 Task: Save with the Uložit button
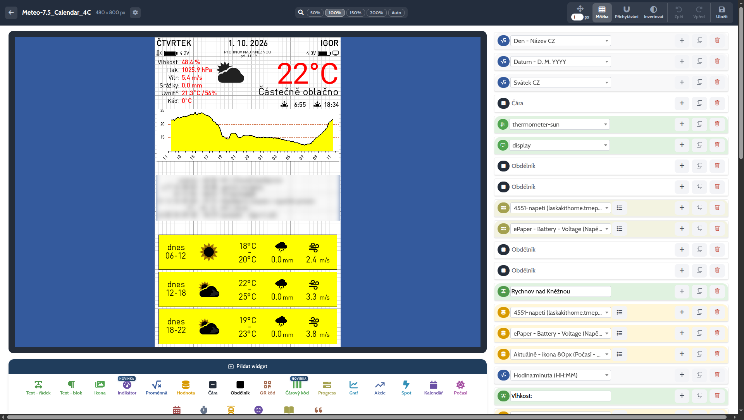click(x=722, y=12)
